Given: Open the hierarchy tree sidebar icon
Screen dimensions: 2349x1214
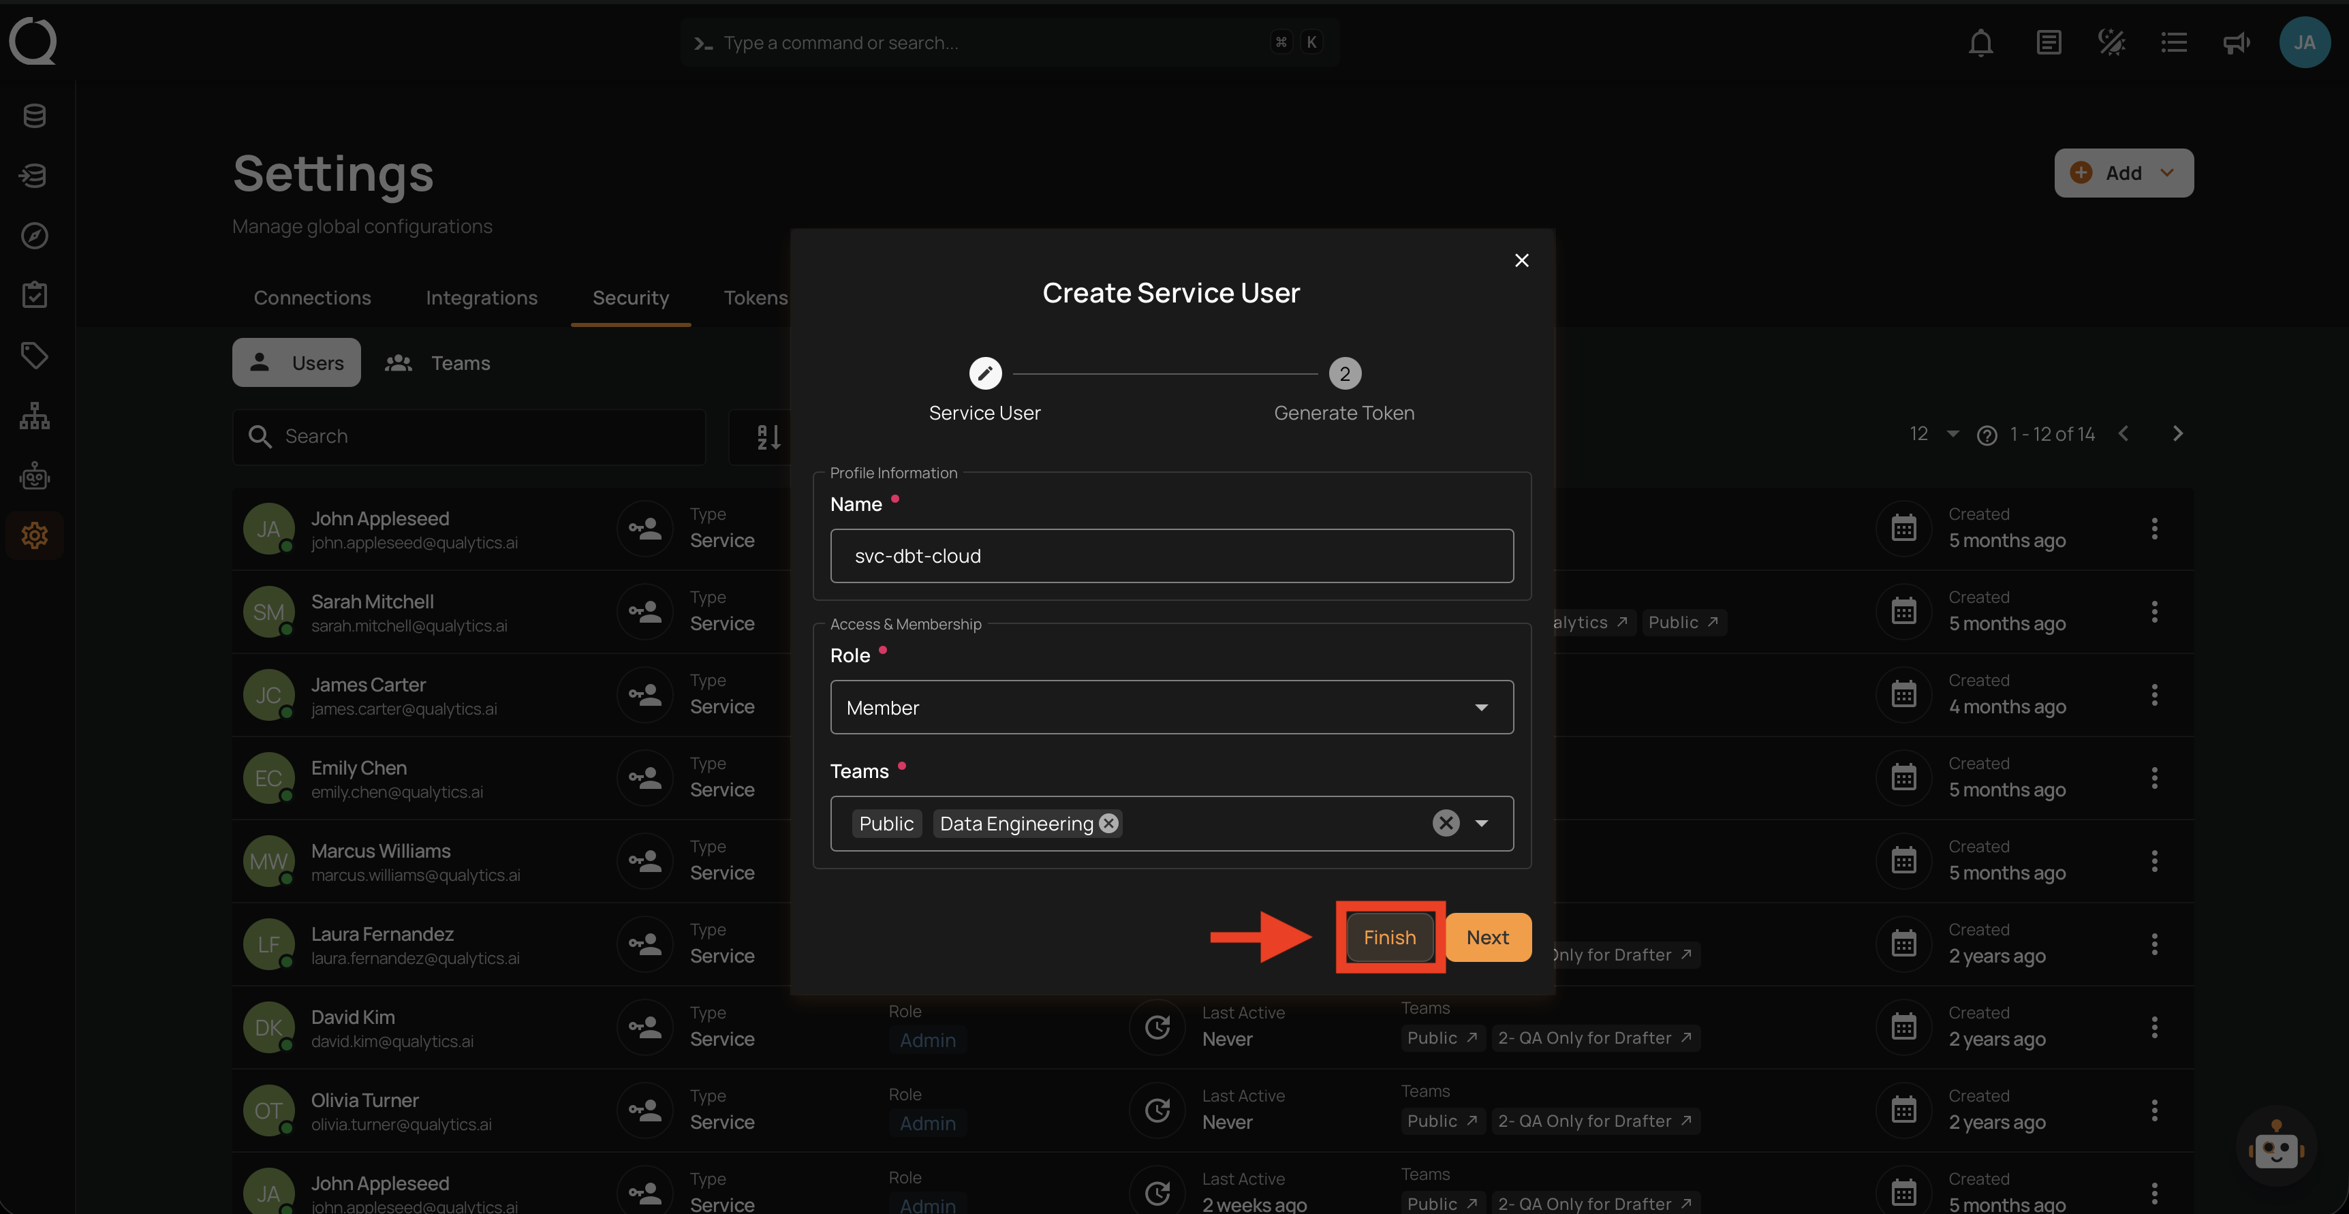Looking at the screenshot, I should [35, 416].
